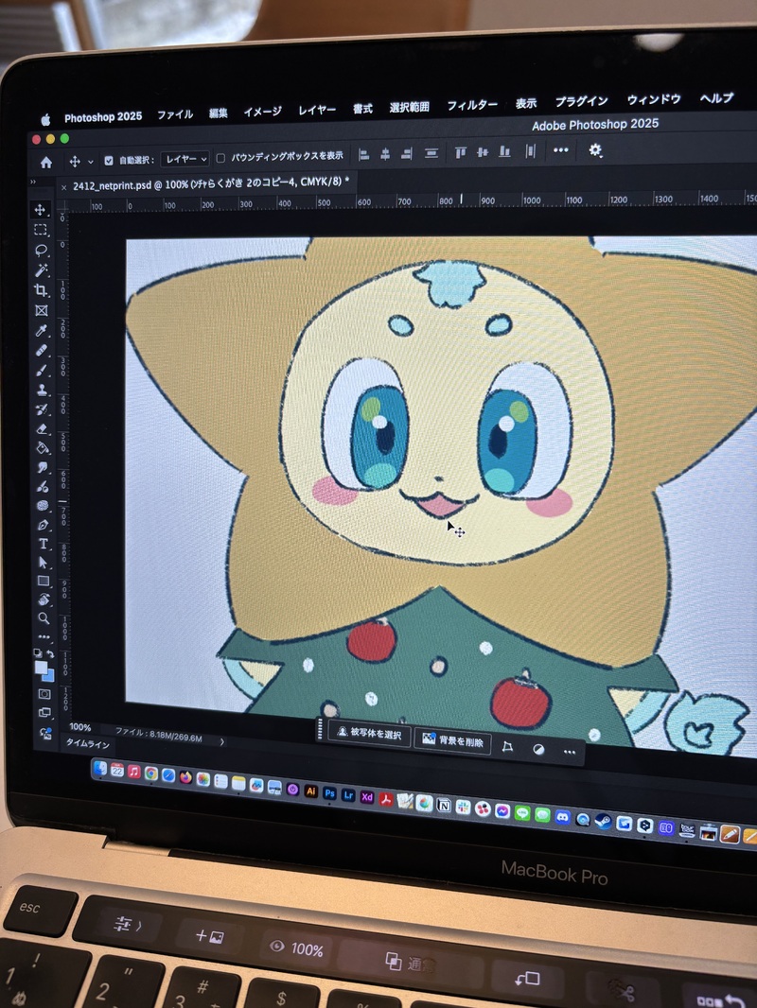Select the Paint Bucket tool

click(43, 447)
